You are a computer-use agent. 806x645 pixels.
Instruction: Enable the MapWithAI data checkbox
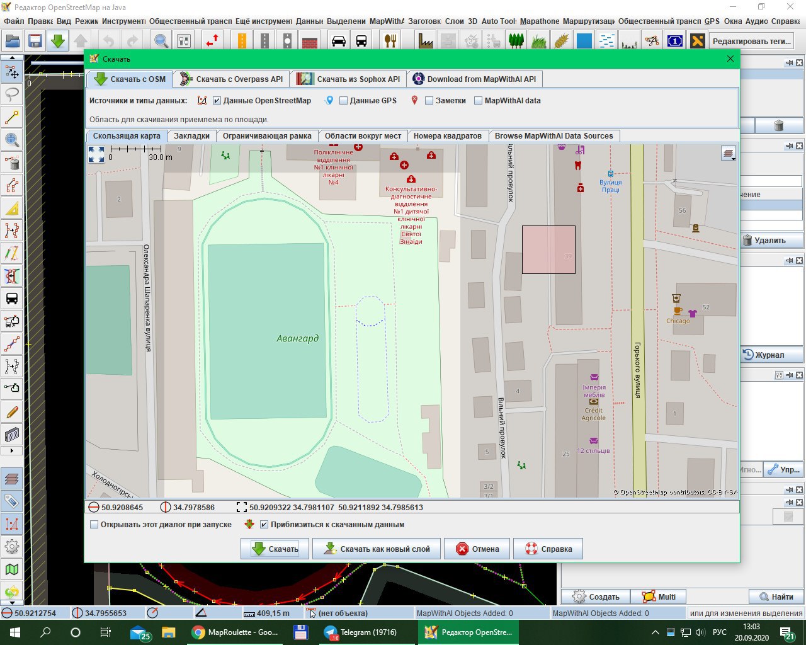click(x=478, y=101)
